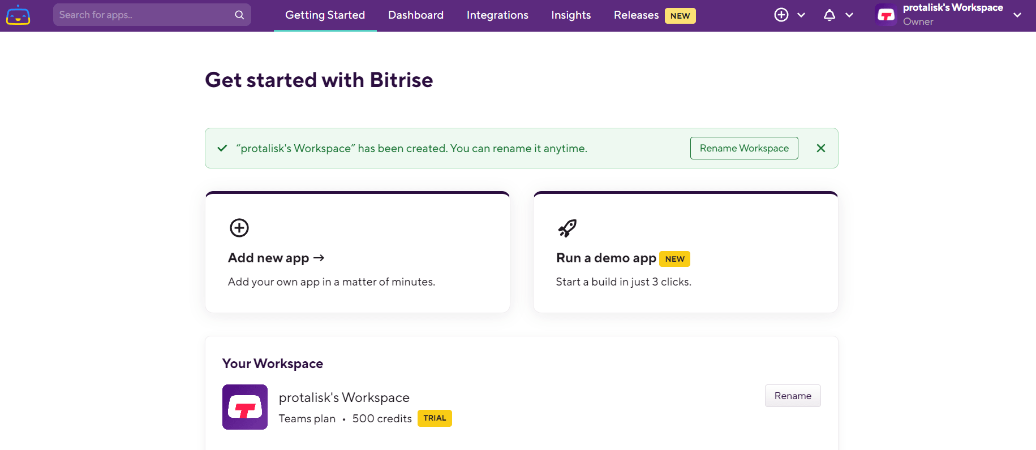Click the Your Workspace heading

(x=273, y=364)
